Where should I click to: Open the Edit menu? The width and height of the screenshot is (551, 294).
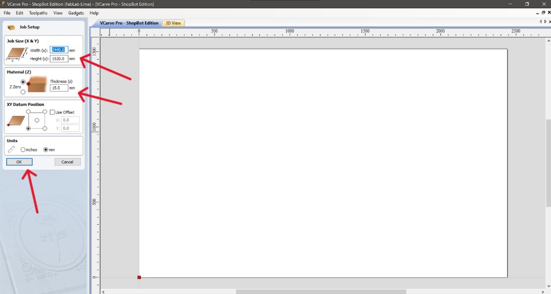coord(20,13)
